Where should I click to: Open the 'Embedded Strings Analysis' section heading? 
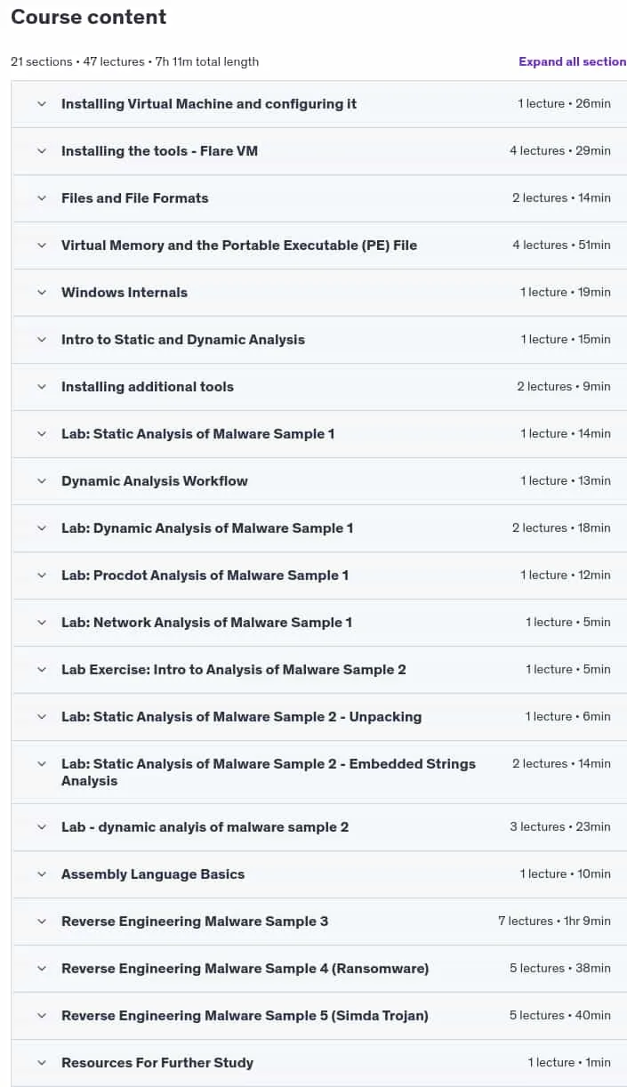269,772
